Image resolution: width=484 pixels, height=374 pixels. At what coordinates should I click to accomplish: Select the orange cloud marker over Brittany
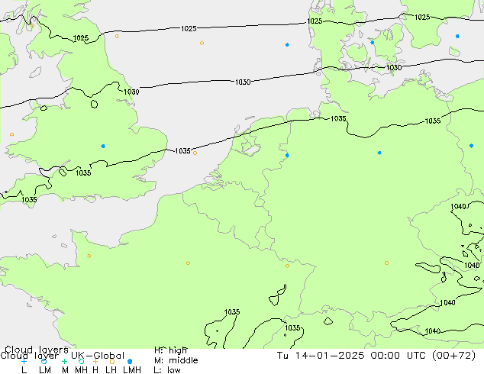(x=89, y=256)
